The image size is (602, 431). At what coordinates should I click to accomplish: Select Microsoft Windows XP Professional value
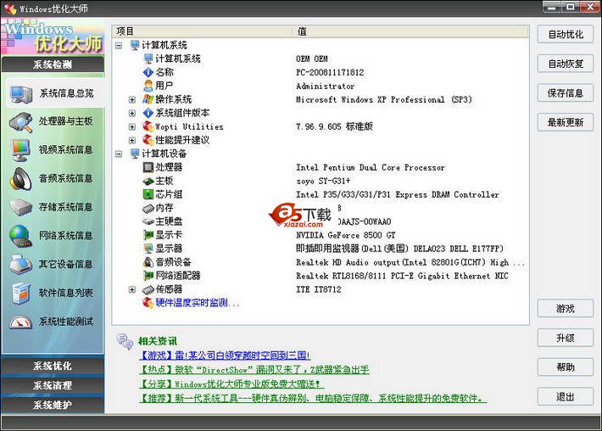pyautogui.click(x=383, y=99)
